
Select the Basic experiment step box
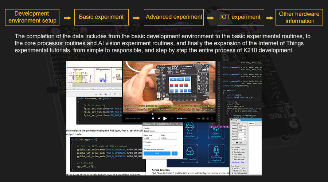click(101, 17)
